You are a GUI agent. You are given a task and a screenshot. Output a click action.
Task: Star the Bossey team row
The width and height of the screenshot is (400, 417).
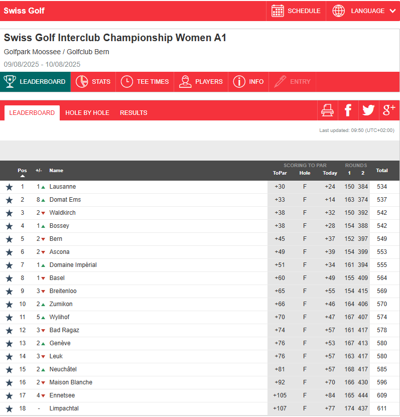tap(10, 226)
